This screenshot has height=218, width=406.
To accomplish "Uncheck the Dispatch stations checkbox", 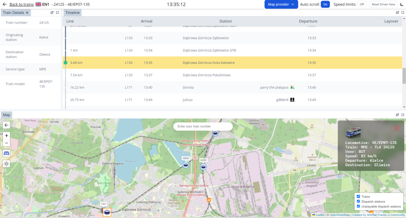I will [x=358, y=201].
